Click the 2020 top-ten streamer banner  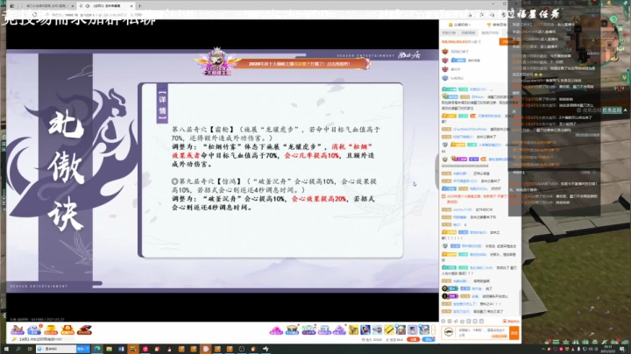[x=284, y=64]
